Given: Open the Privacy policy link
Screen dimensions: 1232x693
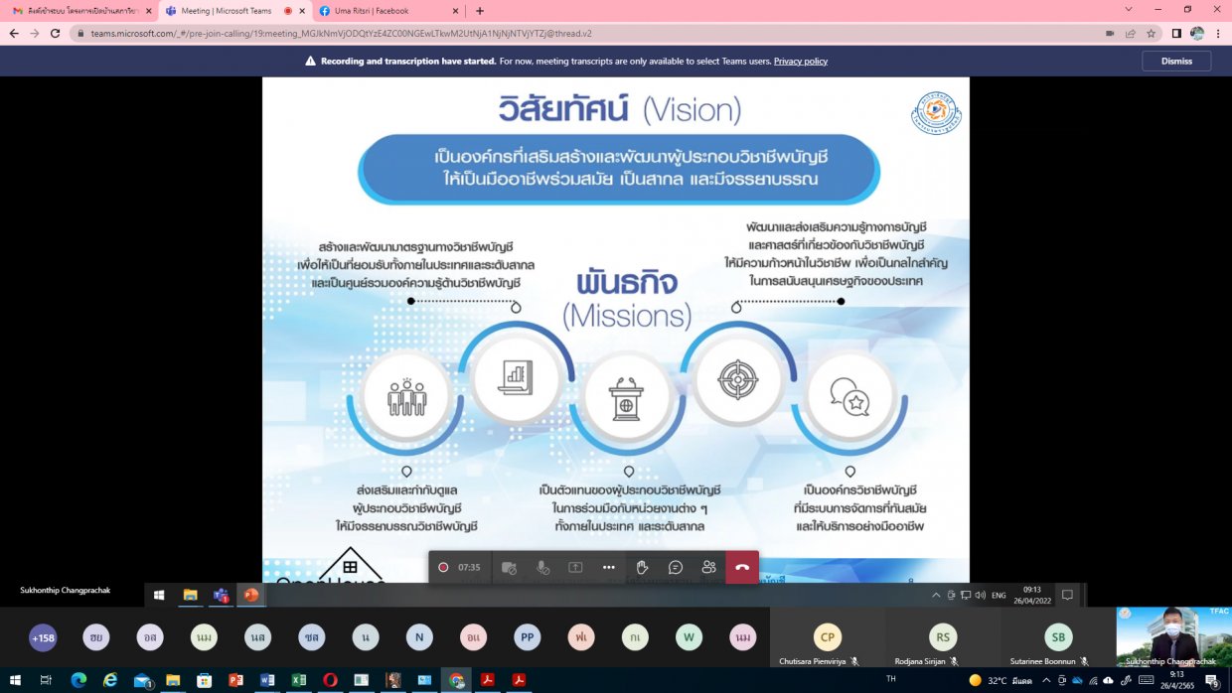Looking at the screenshot, I should pyautogui.click(x=800, y=61).
